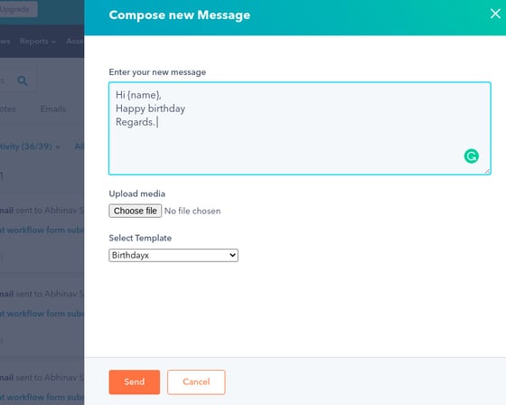Close the Compose new Message panel
Viewport: 506px width, 405px height.
(x=495, y=14)
